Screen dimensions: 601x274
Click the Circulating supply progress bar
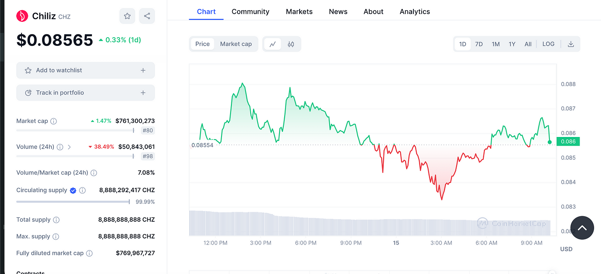(x=73, y=202)
